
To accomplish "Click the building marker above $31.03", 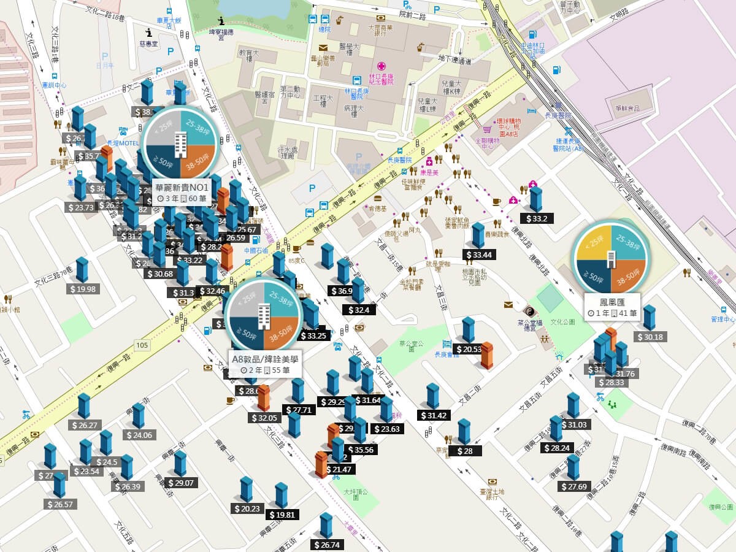I will pos(573,405).
